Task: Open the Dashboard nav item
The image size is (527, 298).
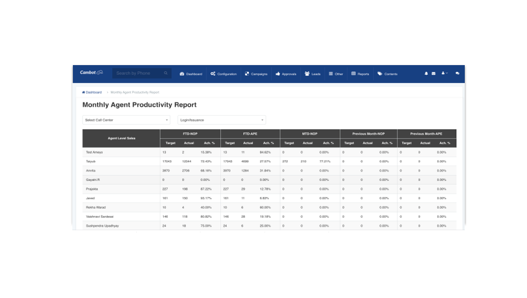Action: pos(191,74)
